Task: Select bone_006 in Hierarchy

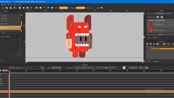Action: tap(4, 21)
